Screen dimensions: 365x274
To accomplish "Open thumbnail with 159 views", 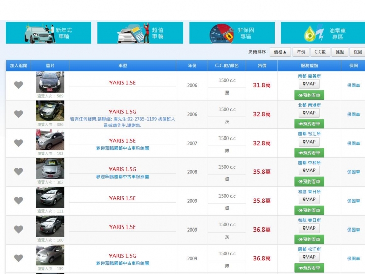I will point(50,255).
